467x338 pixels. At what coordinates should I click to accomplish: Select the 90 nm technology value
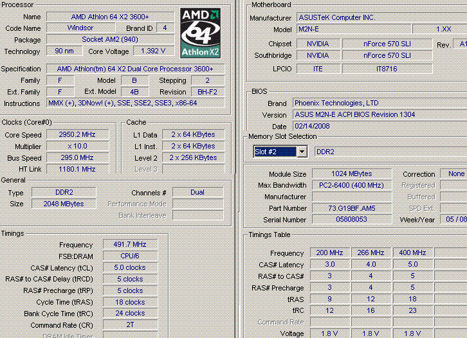(64, 51)
